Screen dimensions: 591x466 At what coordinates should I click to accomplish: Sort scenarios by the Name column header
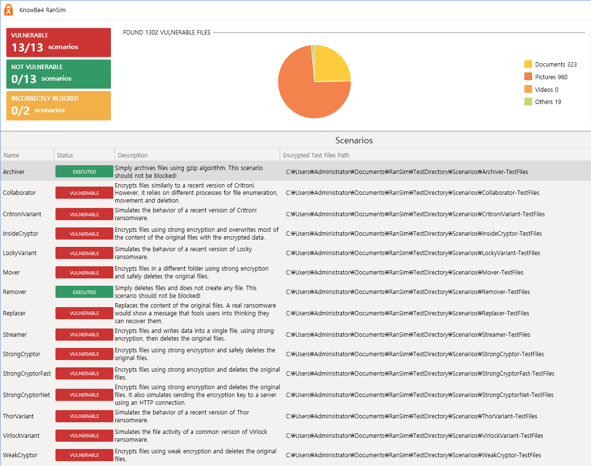[27, 155]
